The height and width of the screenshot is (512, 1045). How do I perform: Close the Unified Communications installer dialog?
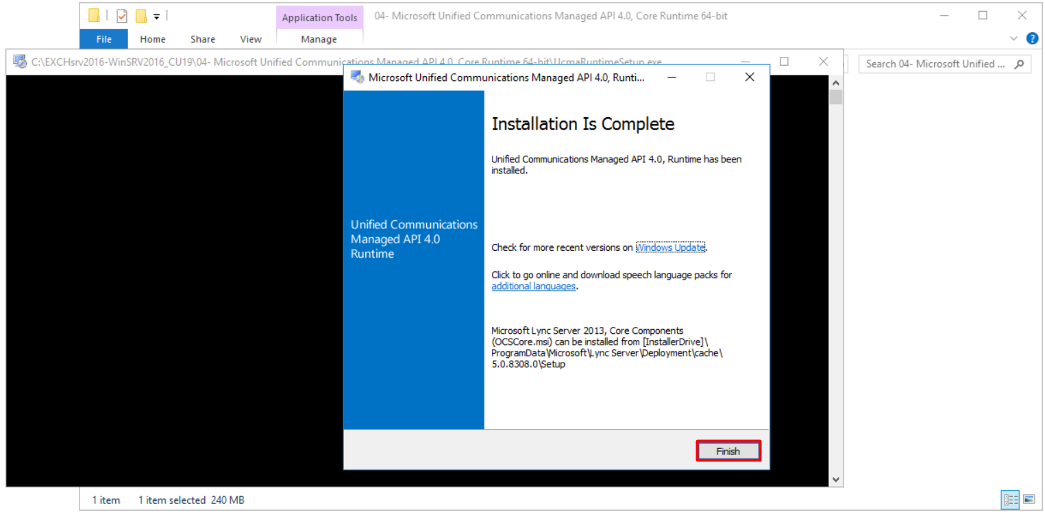[750, 77]
